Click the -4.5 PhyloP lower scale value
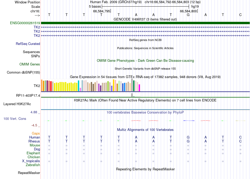This screenshot has height=179, width=250. [x=34, y=125]
